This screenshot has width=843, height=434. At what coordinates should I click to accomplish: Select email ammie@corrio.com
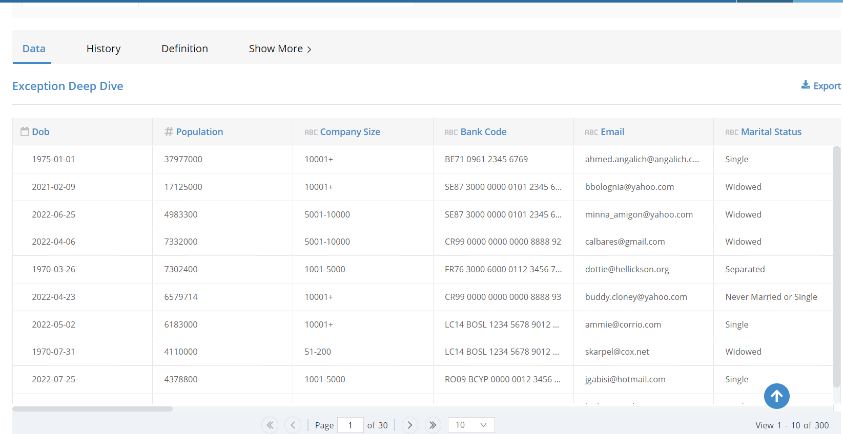(x=623, y=324)
